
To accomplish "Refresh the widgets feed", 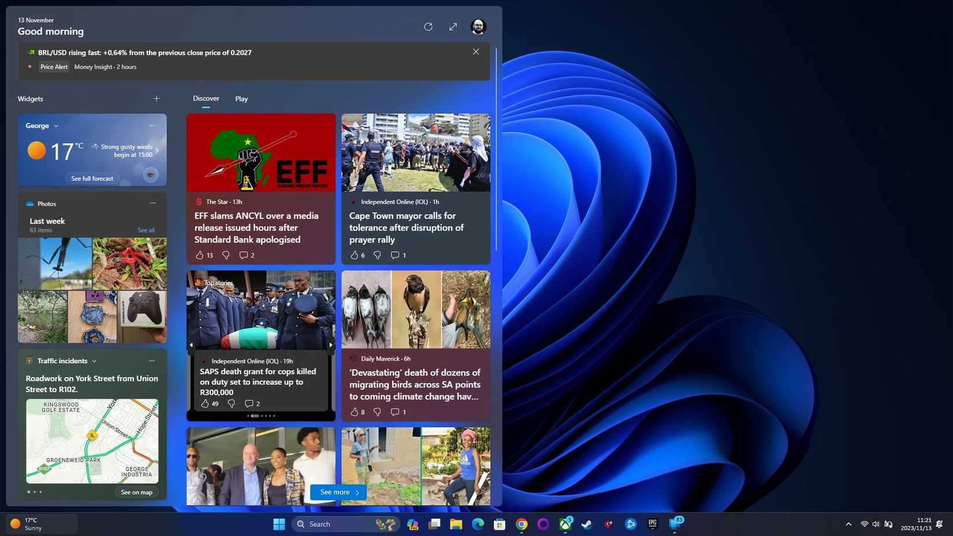I will click(428, 27).
